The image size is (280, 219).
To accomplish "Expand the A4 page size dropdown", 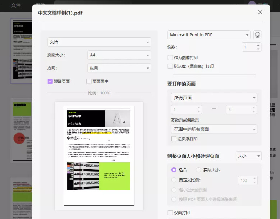I will 119,55.
